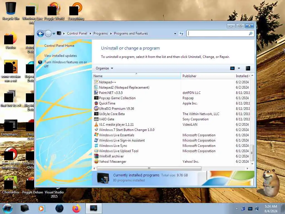Expand the view options dropdown arrow
Viewport: 285px width, 214px height.
(x=239, y=68)
